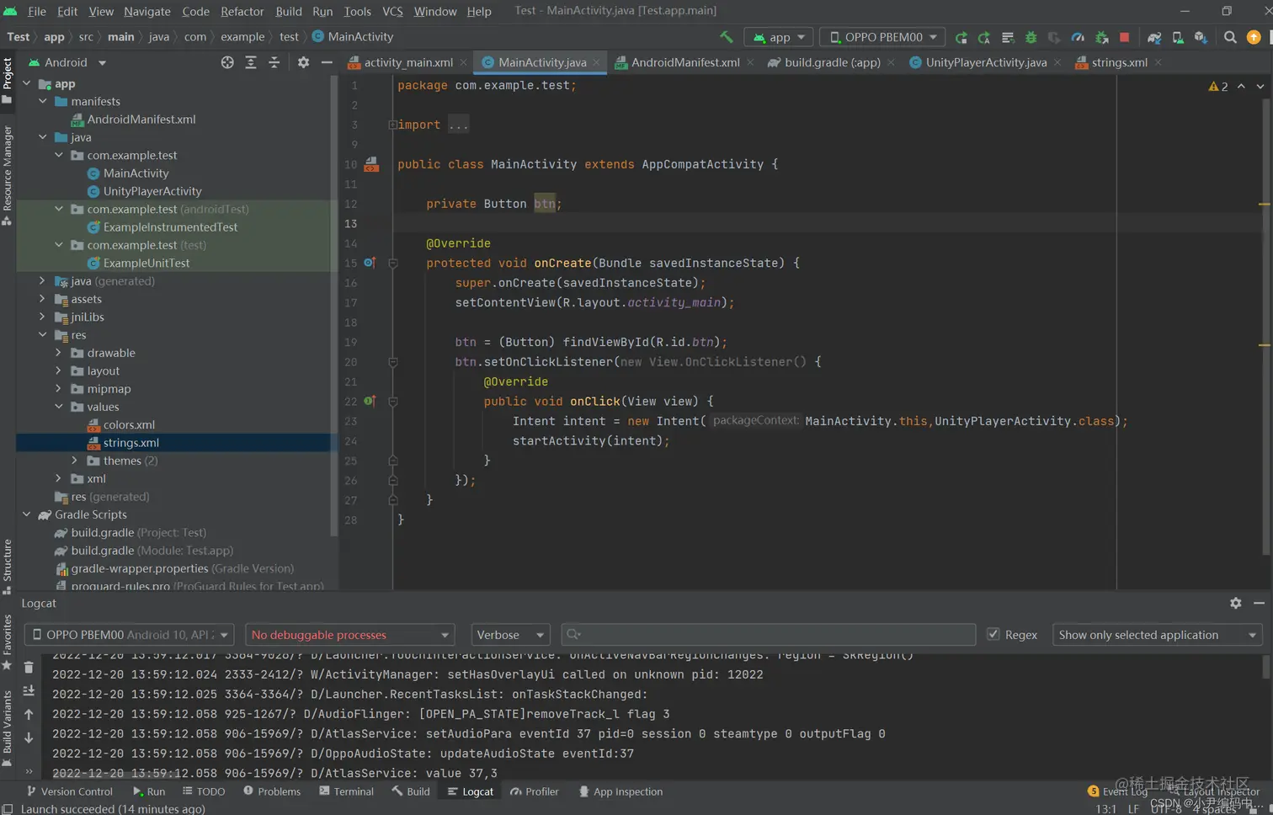Click the Search Everywhere magnifier icon
Image resolution: width=1273 pixels, height=815 pixels.
click(1230, 37)
